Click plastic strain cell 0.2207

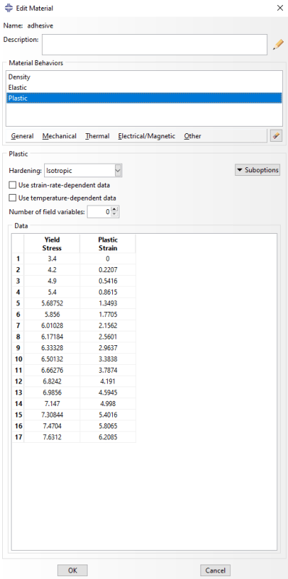107,270
